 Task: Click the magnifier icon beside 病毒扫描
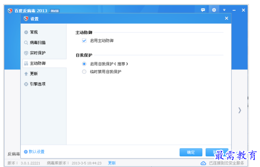click(x=26, y=43)
